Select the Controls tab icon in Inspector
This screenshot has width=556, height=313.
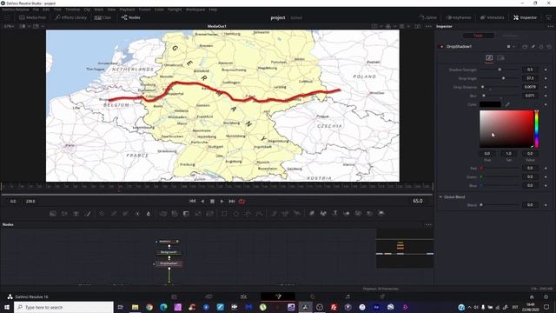tap(489, 58)
